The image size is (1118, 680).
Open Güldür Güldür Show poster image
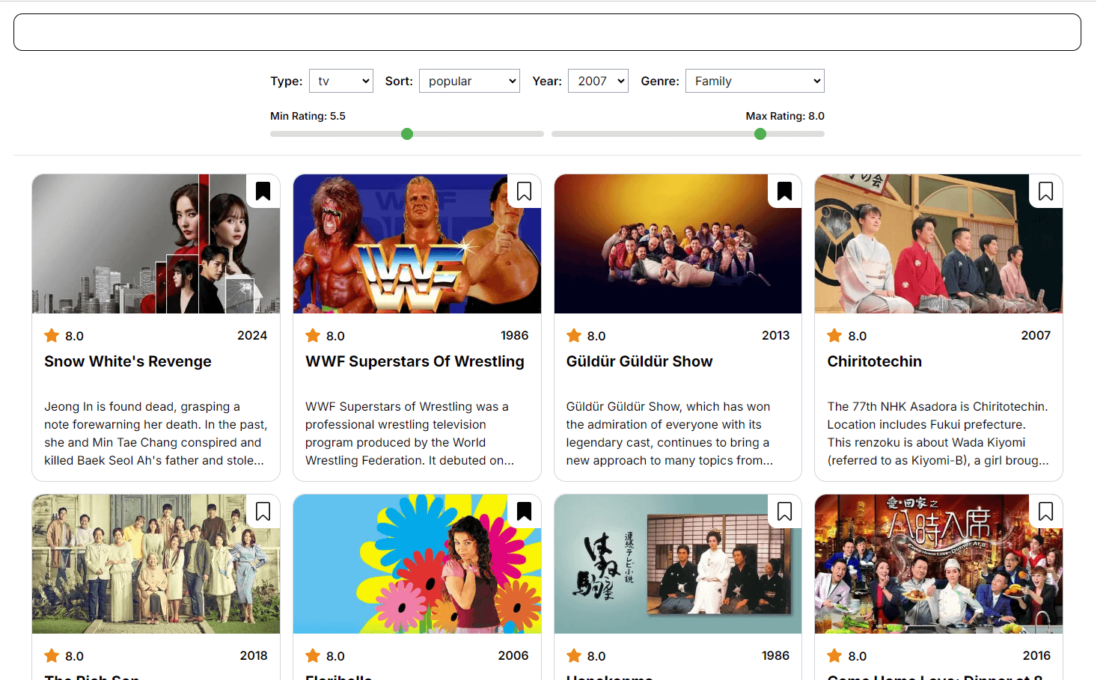[x=677, y=244]
